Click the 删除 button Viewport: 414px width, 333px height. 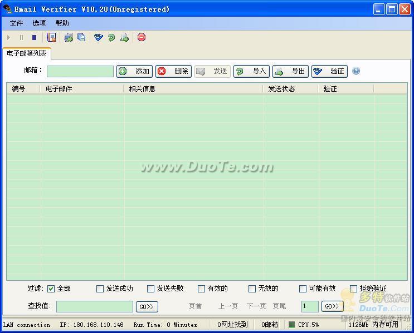[x=173, y=71]
